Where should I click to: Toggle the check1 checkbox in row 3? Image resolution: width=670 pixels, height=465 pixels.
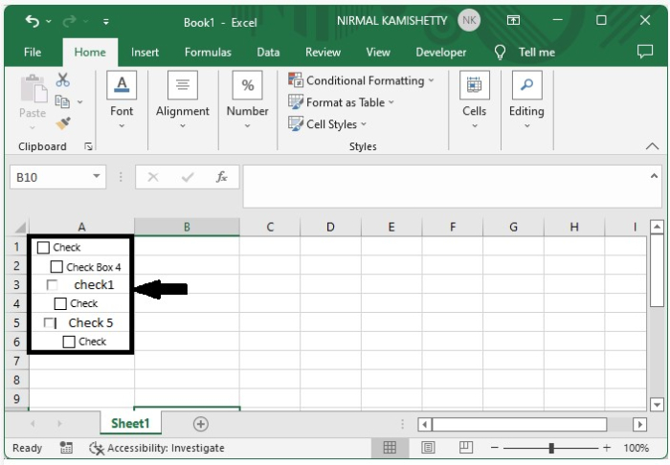tap(53, 285)
